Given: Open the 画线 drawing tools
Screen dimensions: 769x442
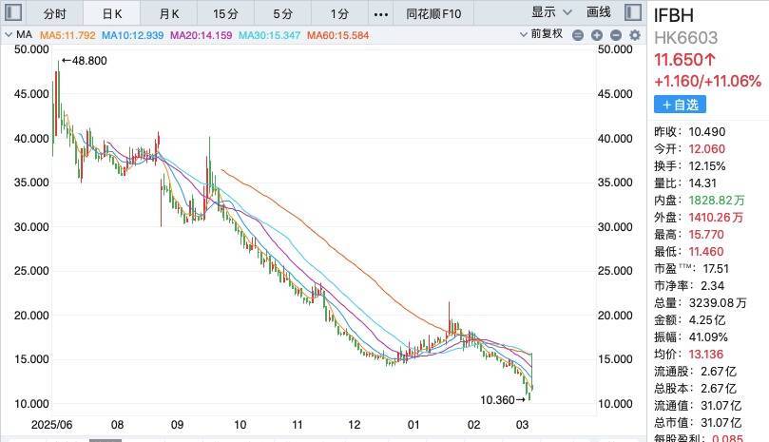Looking at the screenshot, I should click(x=599, y=14).
